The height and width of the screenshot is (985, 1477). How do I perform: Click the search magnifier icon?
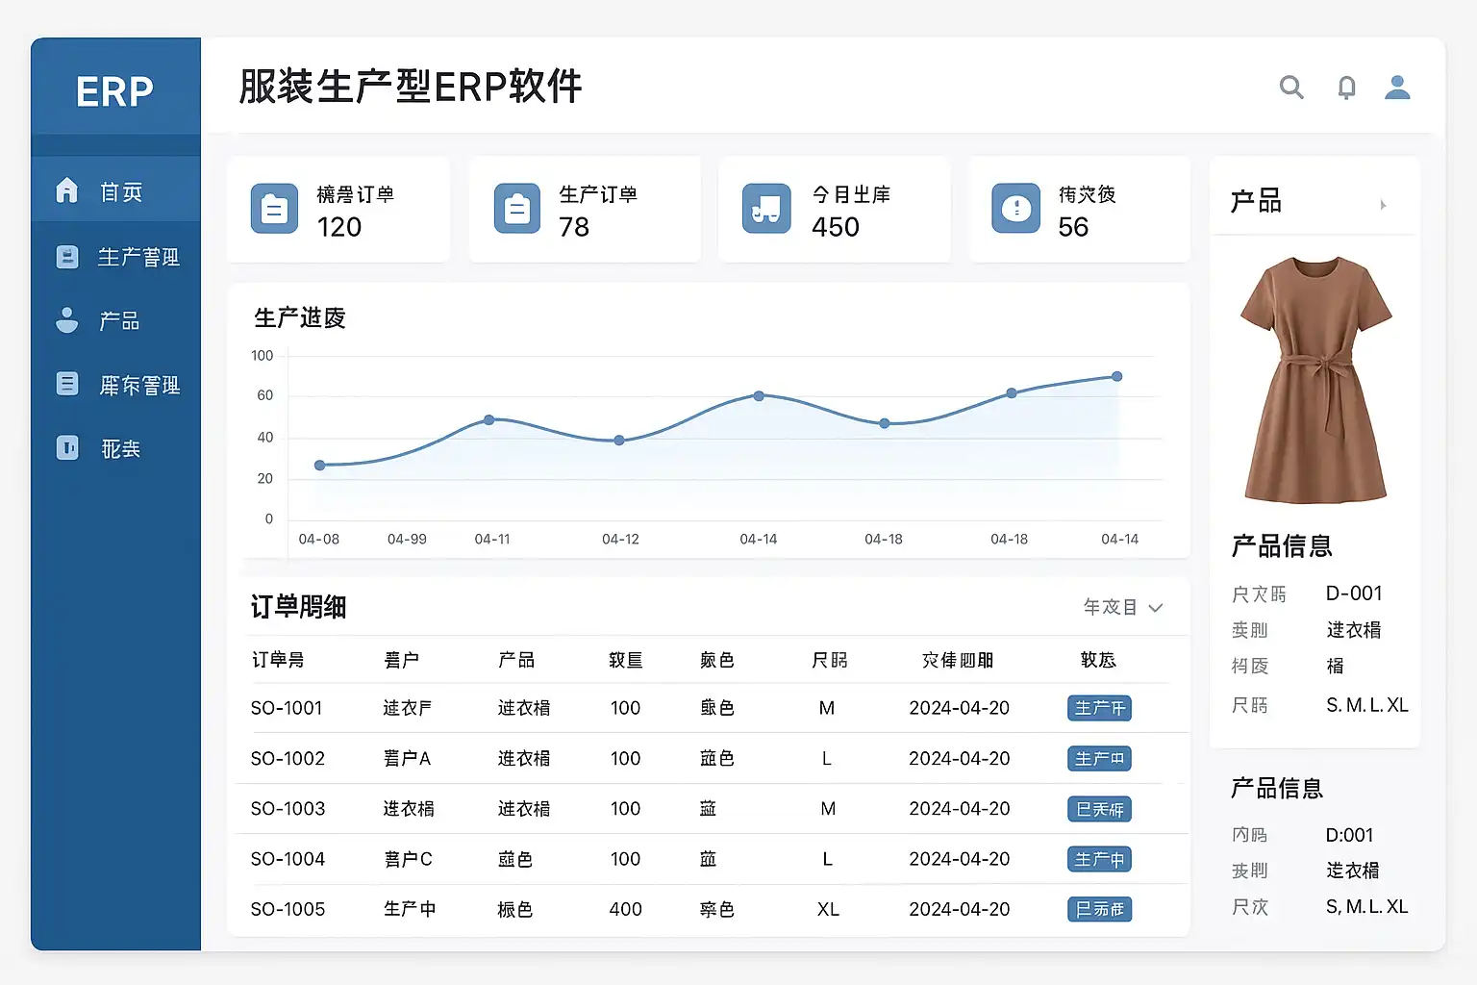[x=1291, y=88]
